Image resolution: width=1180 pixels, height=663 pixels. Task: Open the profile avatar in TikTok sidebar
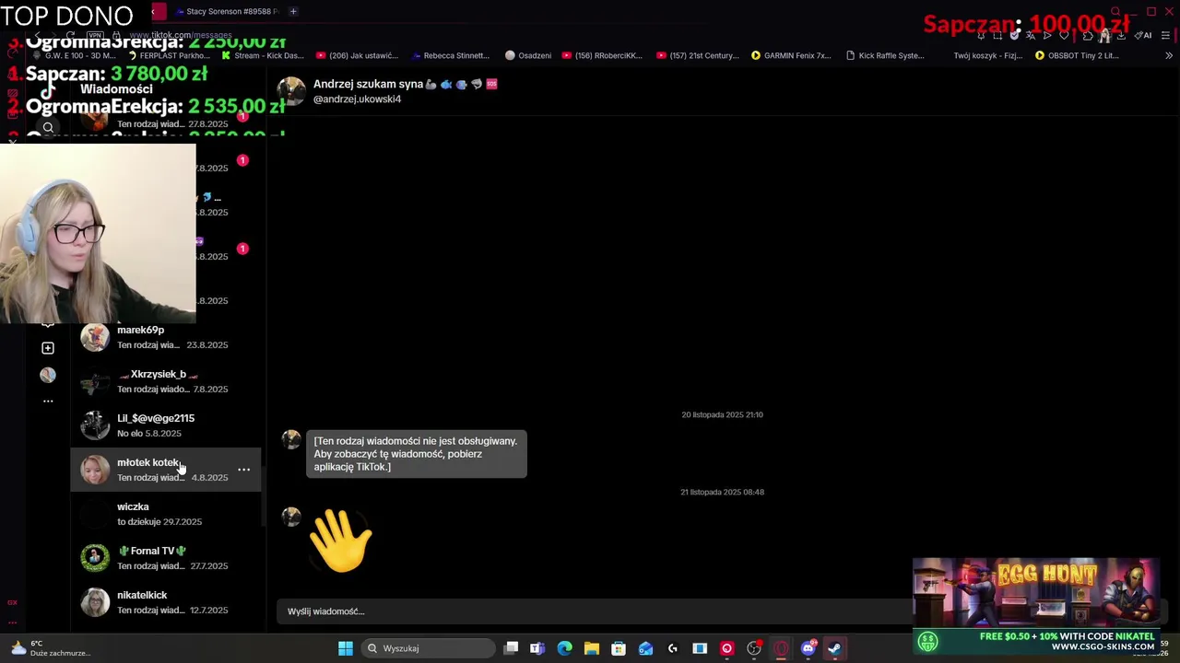click(x=48, y=375)
